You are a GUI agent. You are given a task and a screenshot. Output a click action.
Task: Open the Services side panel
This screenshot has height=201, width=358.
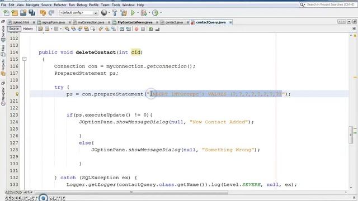click(3, 33)
